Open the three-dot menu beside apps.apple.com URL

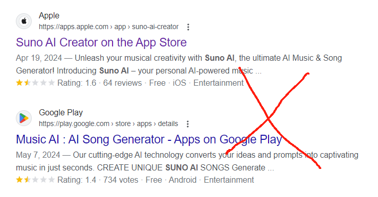point(188,27)
